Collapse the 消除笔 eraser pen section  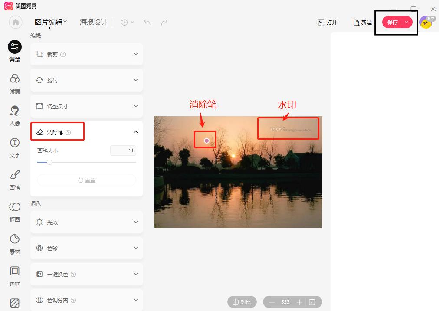tap(135, 132)
